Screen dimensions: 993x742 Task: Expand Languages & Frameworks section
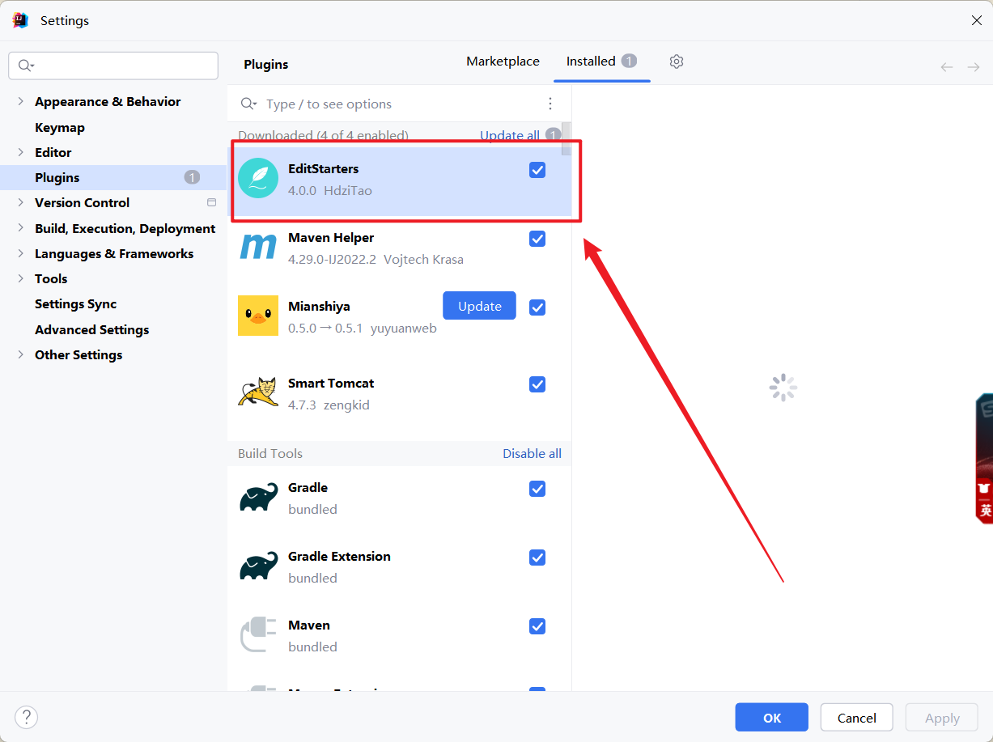[20, 254]
